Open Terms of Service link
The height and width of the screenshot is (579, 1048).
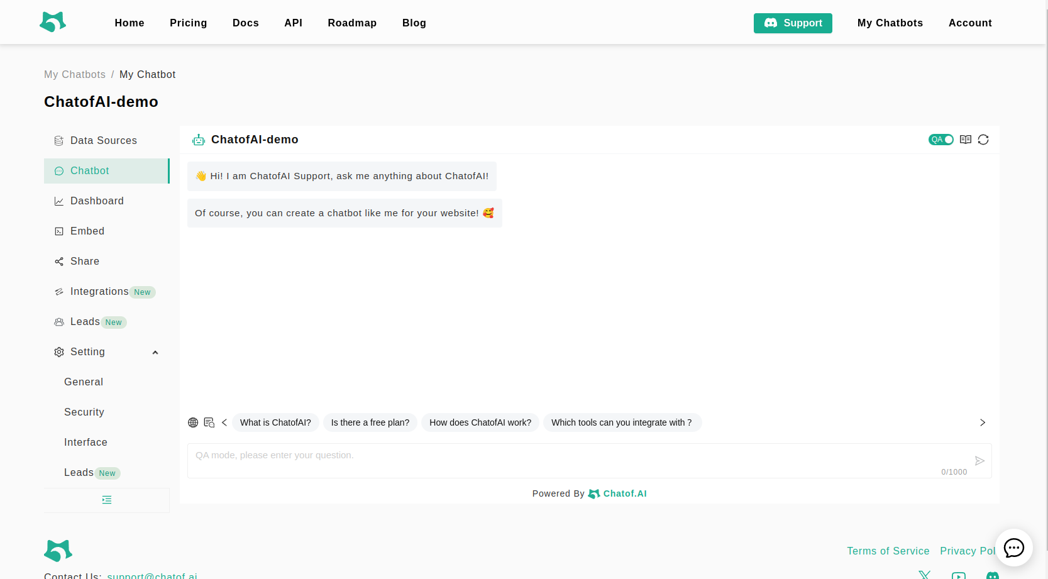click(x=888, y=551)
